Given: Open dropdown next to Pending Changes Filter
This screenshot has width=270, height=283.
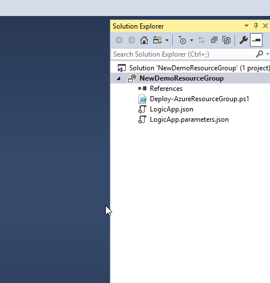Looking at the screenshot, I should coord(192,40).
